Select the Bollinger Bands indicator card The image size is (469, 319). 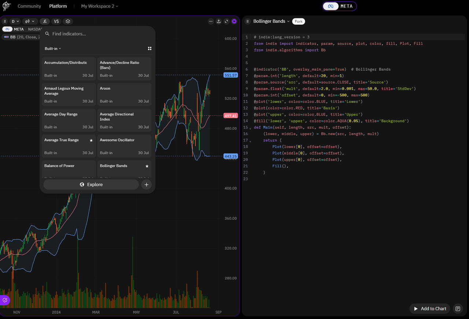click(124, 170)
